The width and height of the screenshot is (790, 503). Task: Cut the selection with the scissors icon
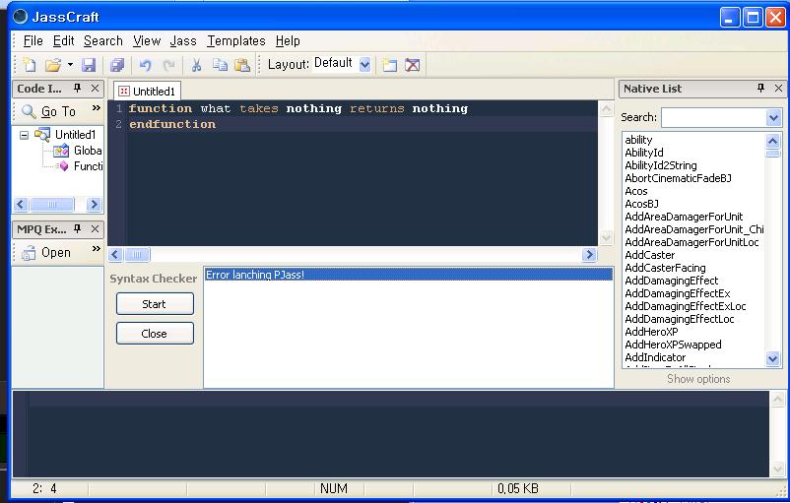tap(196, 65)
